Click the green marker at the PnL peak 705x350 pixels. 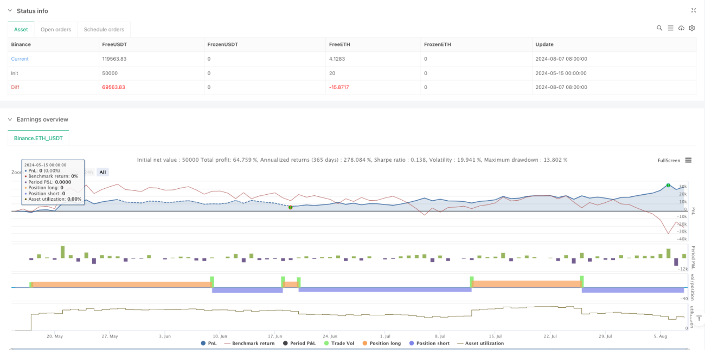point(668,186)
